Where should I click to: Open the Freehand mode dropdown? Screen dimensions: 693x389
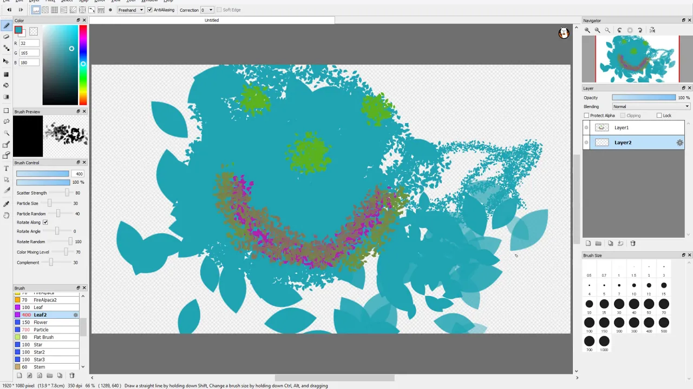(x=130, y=10)
